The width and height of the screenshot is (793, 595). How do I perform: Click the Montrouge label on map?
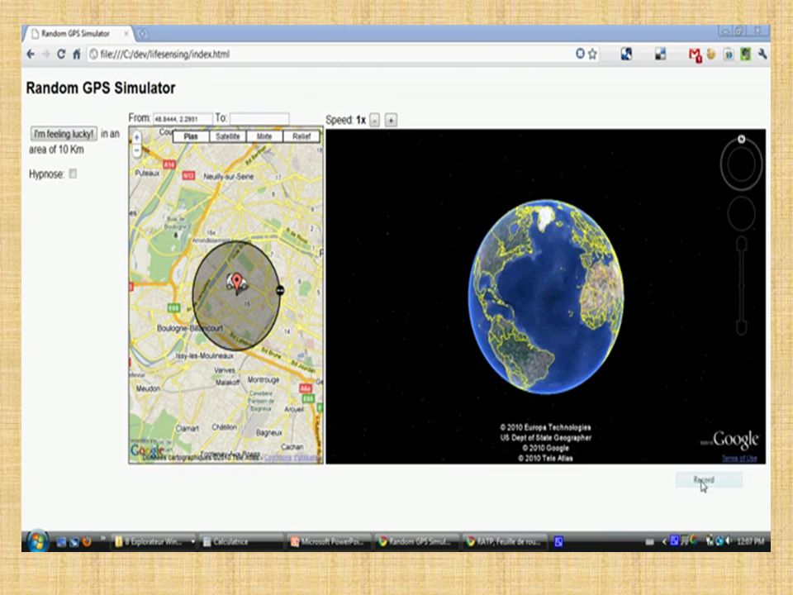pyautogui.click(x=263, y=380)
